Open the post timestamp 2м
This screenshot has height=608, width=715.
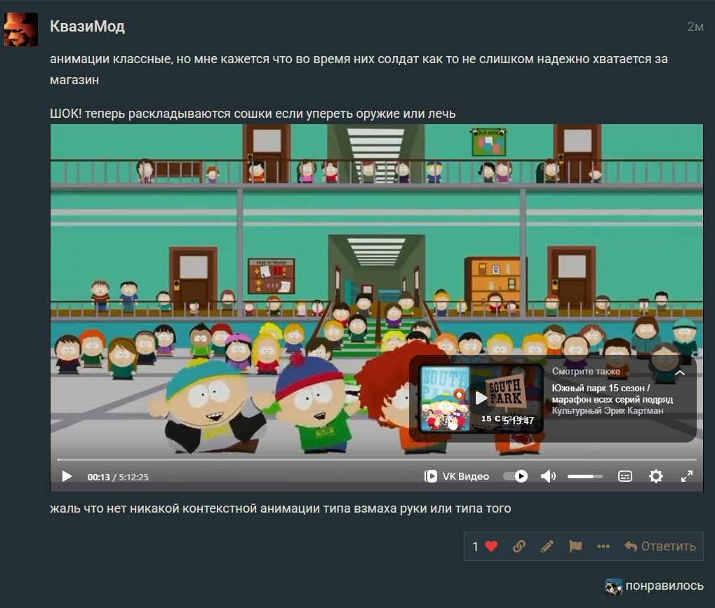(x=695, y=27)
